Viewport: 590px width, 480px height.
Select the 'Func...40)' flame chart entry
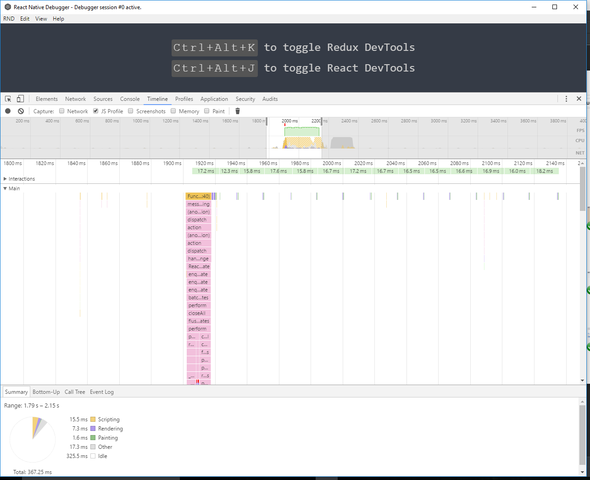point(199,196)
